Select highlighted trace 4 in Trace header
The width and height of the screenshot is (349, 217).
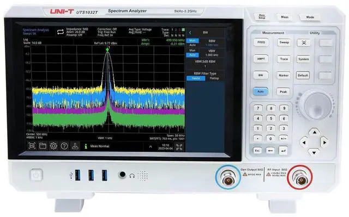click(x=183, y=29)
